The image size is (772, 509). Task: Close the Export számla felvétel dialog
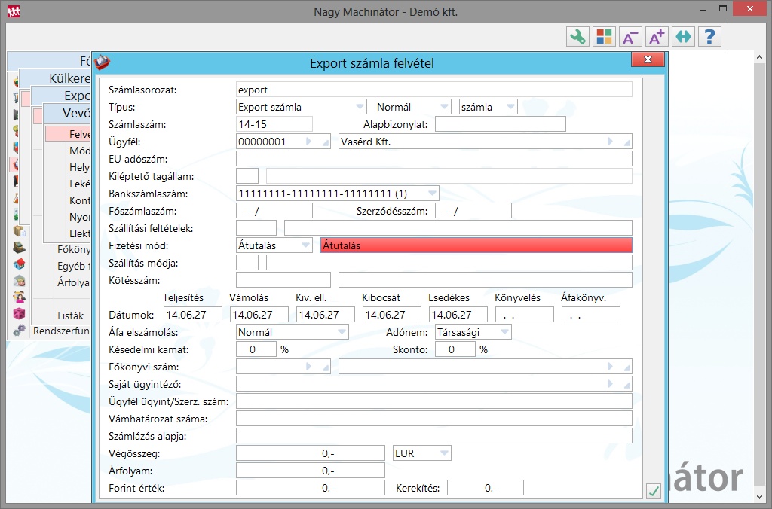coord(647,60)
